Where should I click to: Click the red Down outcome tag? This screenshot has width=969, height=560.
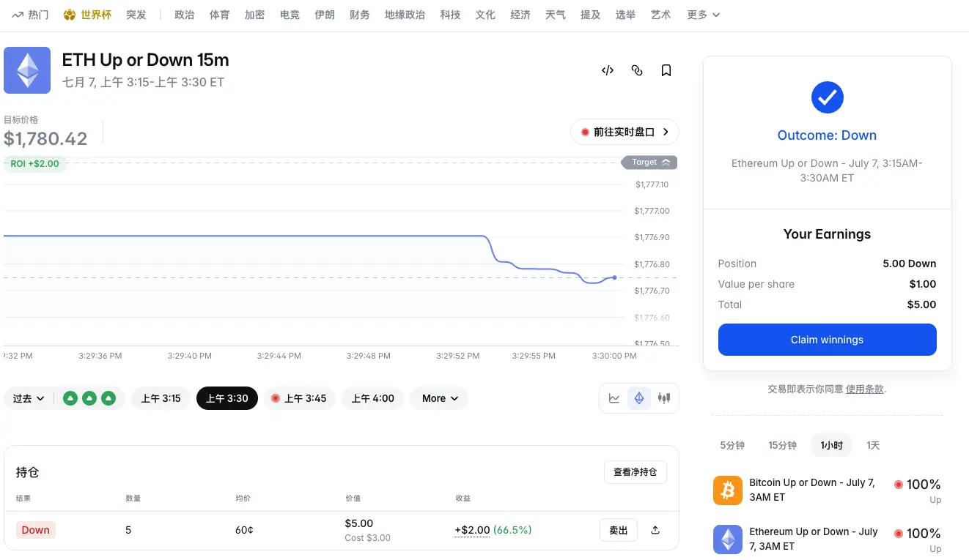36,530
